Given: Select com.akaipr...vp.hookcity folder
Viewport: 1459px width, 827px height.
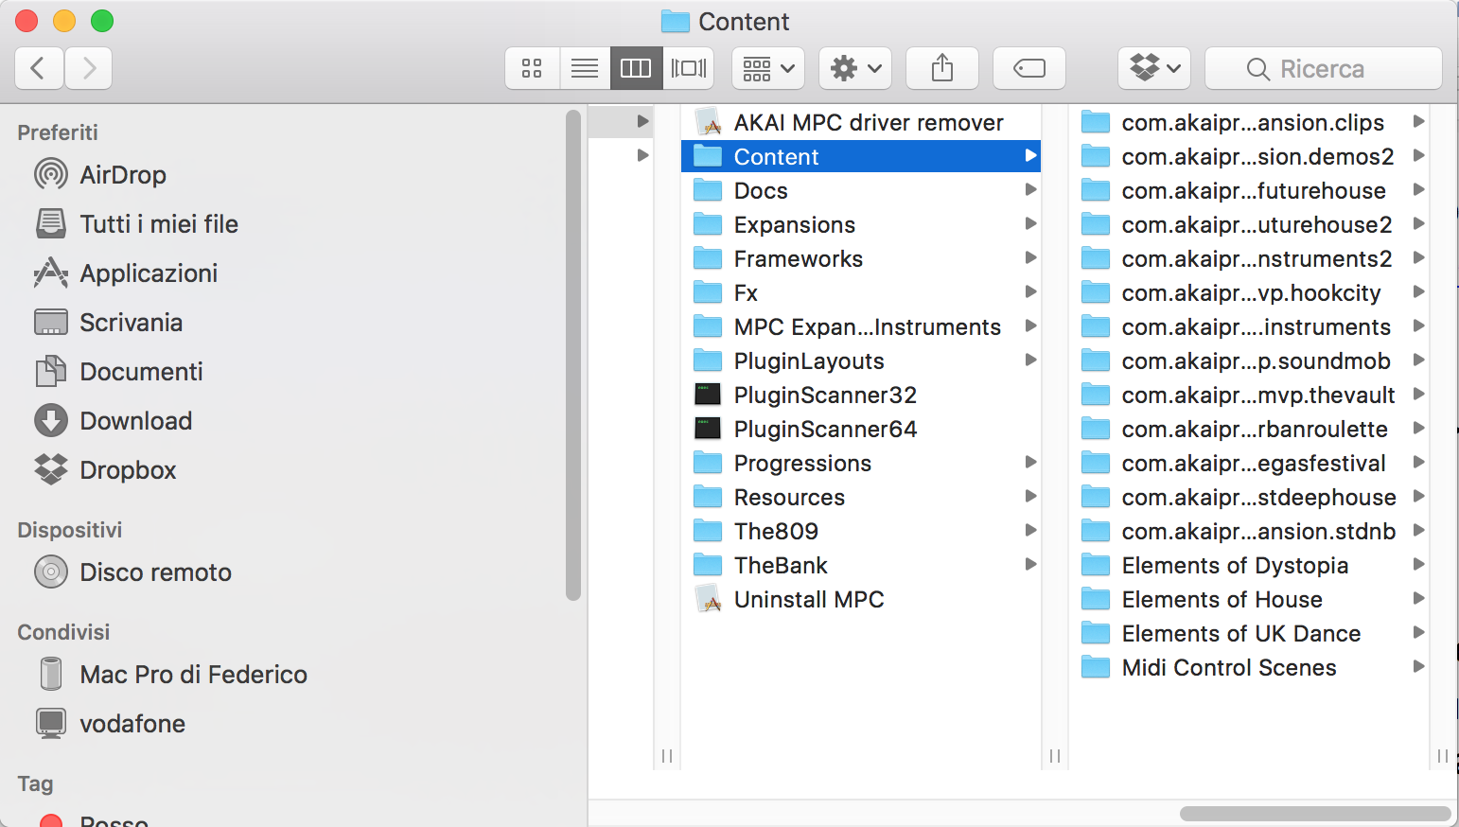Looking at the screenshot, I should point(1249,292).
